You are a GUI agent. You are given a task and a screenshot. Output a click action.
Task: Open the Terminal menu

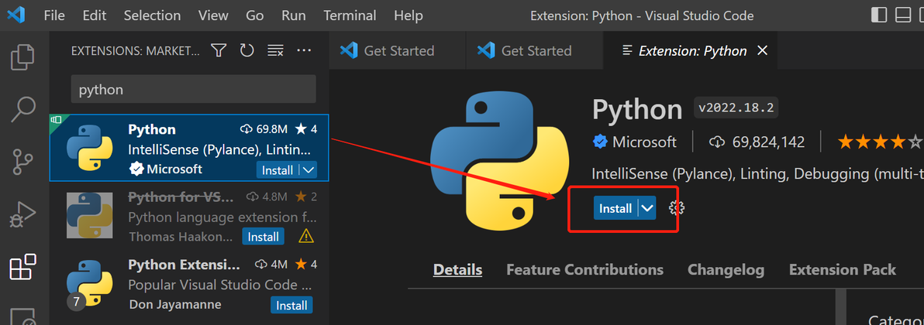coord(350,15)
